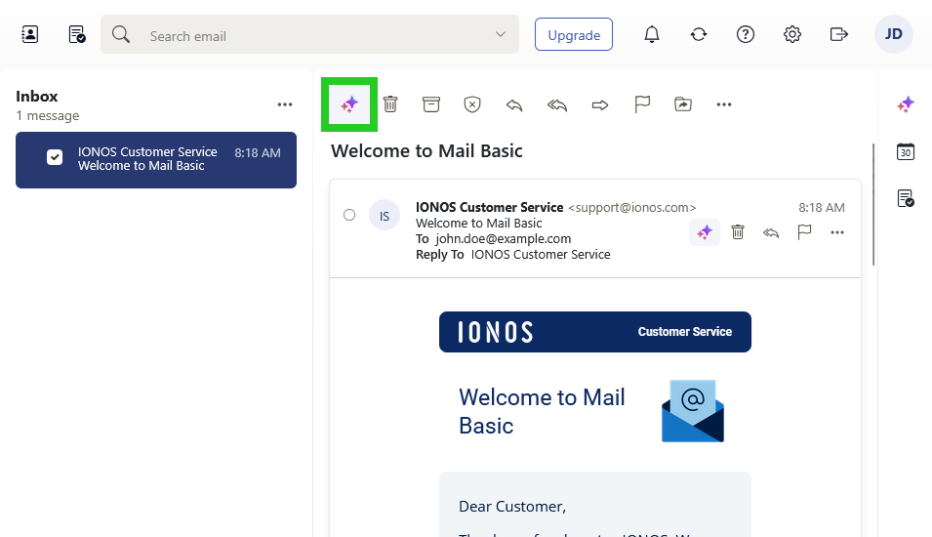Viewport: 932px width, 537px height.
Task: Click AI sparkle icon in message header
Action: point(705,232)
